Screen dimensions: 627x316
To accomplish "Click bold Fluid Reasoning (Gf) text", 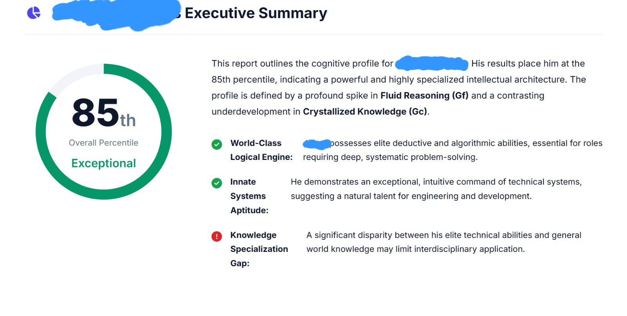I will click(x=424, y=96).
